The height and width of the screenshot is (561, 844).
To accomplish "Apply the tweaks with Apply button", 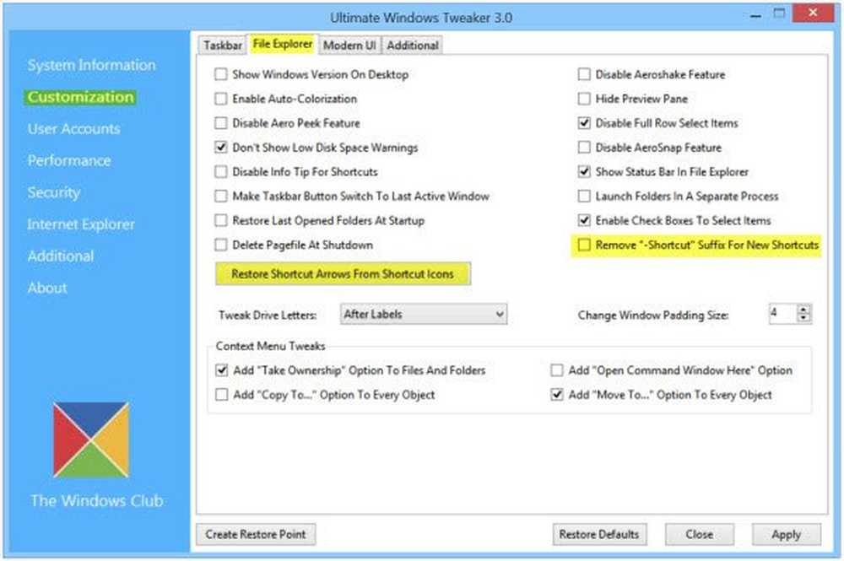I will pyautogui.click(x=787, y=534).
